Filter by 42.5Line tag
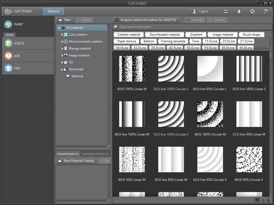The width and height of the screenshot is (274, 205). 175,48
